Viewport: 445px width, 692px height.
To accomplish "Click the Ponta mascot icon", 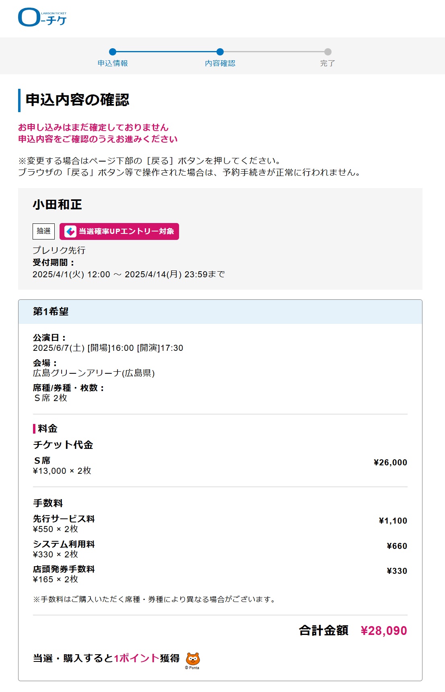I will click(193, 659).
